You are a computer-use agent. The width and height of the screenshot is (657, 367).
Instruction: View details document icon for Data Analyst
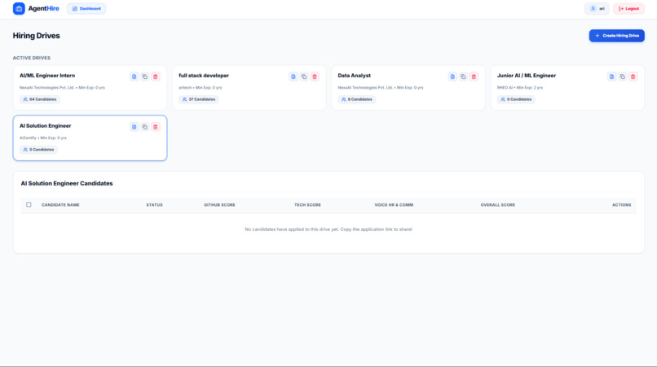[x=452, y=76]
